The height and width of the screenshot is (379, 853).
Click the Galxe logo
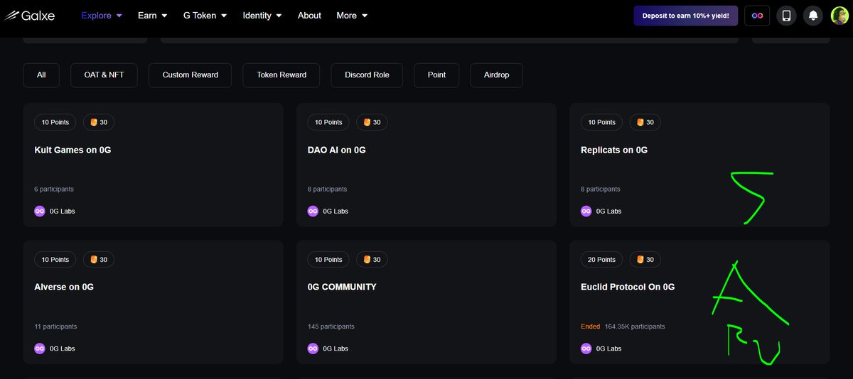(x=30, y=15)
